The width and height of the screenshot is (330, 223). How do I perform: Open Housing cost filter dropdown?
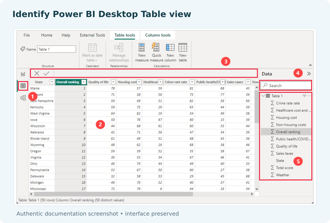coord(139,82)
